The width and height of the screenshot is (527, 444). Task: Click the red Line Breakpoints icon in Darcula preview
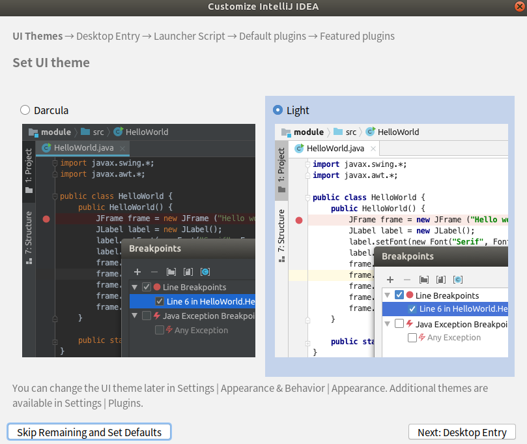tap(157, 287)
